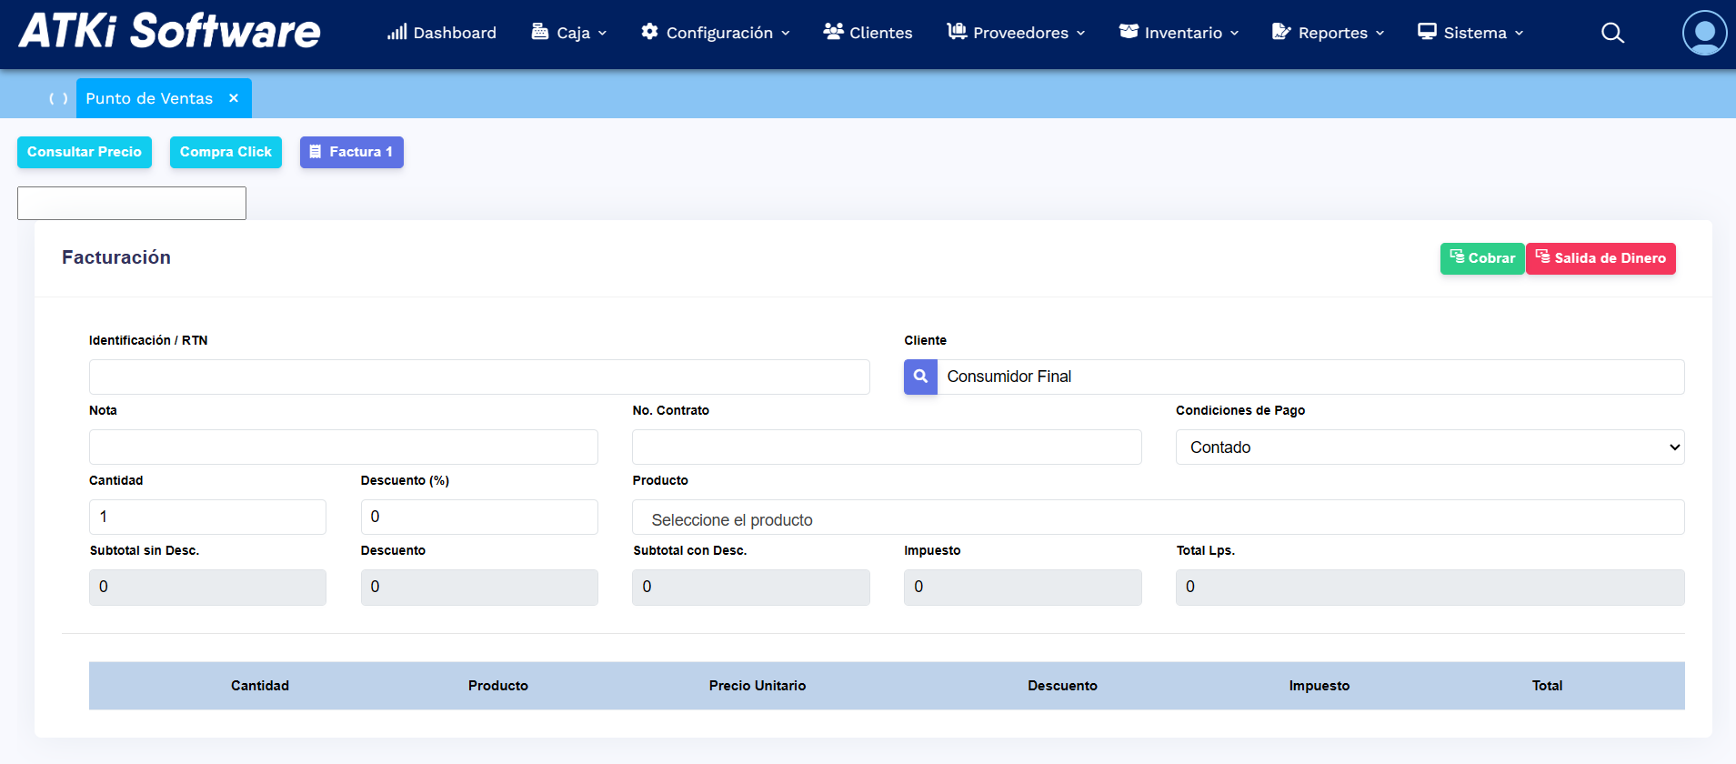Viewport: 1736px width, 764px height.
Task: Open the user profile avatar icon
Action: click(1704, 33)
